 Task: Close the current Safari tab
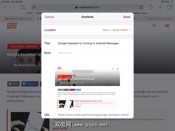[38, 19]
